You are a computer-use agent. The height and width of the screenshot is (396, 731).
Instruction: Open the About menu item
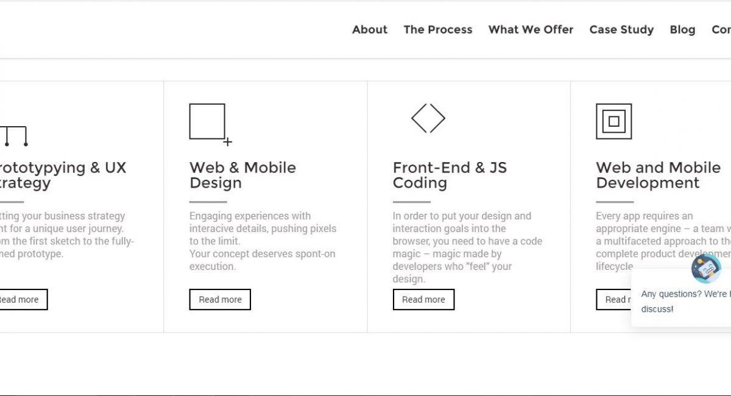click(370, 29)
